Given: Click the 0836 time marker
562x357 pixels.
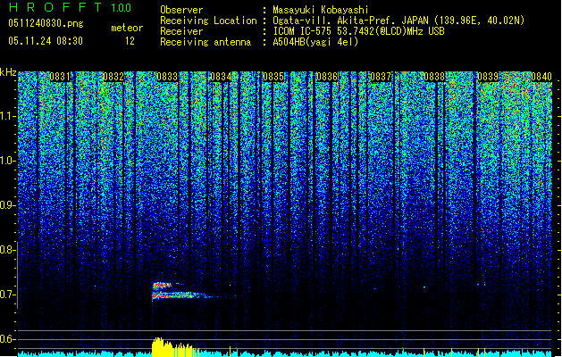Looking at the screenshot, I should coord(327,77).
